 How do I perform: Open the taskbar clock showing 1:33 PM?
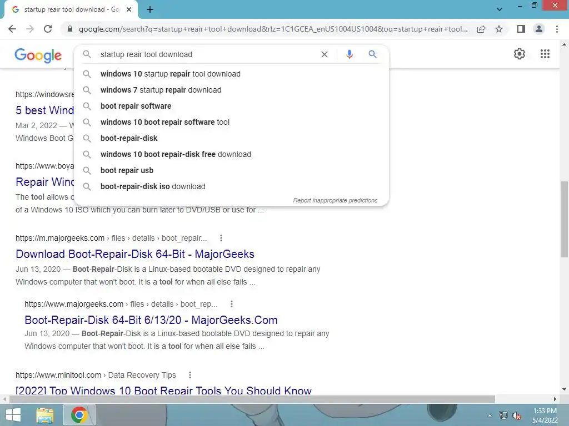[x=545, y=415]
